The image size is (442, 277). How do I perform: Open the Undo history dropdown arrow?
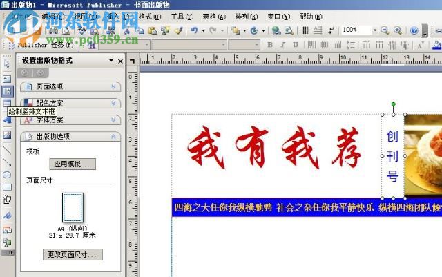[x=203, y=30]
